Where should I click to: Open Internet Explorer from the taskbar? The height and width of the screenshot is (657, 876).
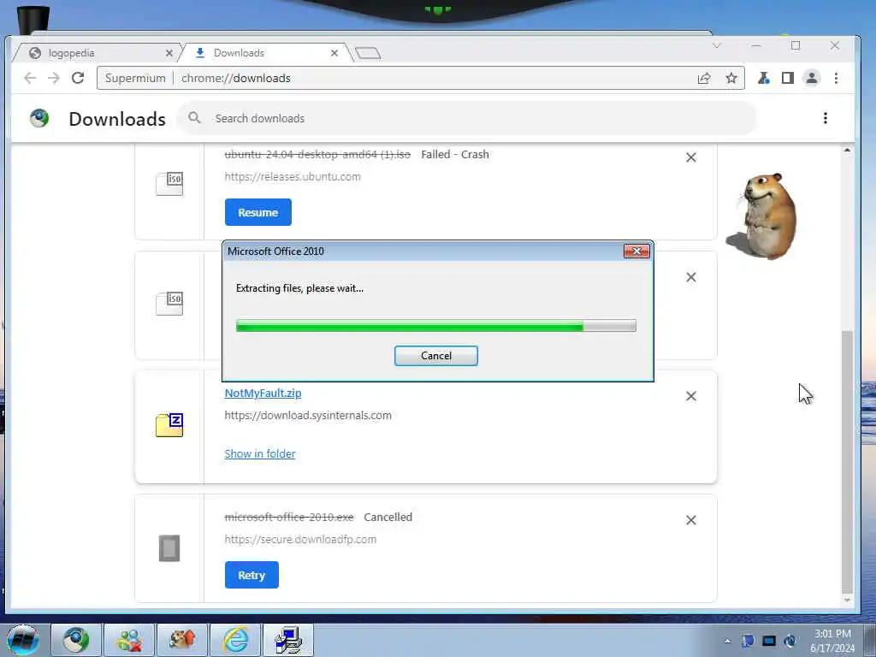(x=235, y=640)
